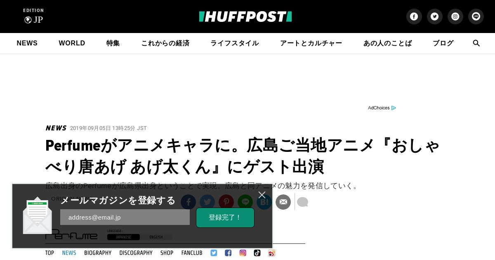Click the email address input field

point(125,217)
